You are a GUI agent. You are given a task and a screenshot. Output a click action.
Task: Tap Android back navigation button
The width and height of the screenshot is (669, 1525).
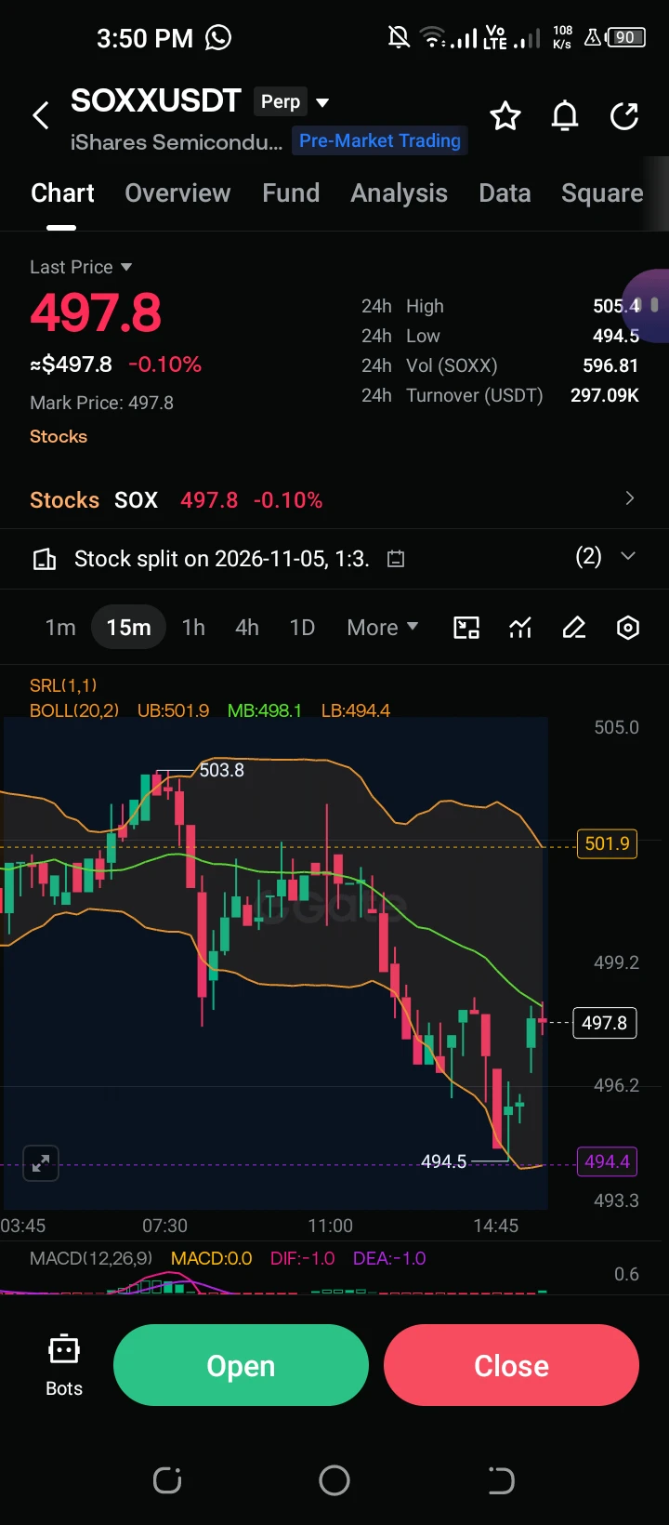[501, 1479]
